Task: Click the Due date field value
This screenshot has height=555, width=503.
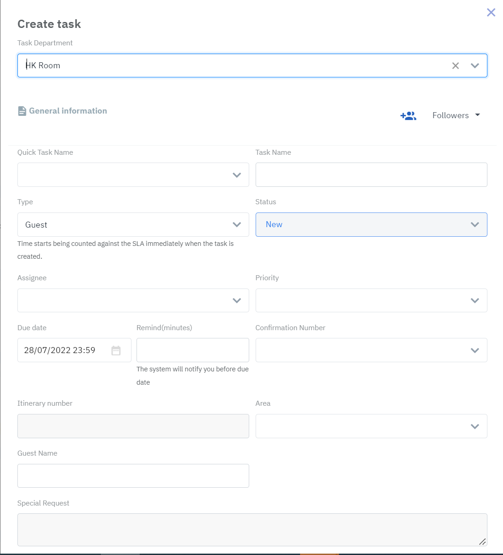Action: [x=60, y=350]
